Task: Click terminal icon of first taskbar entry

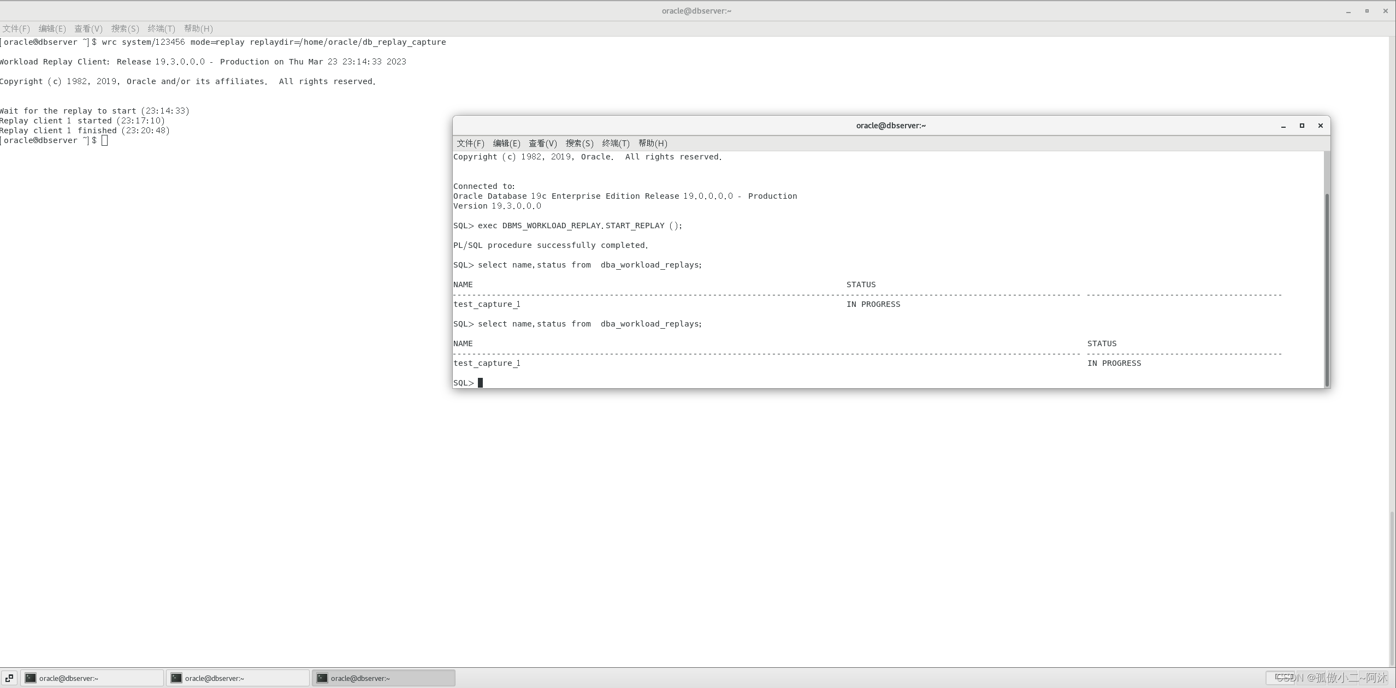Action: coord(31,678)
